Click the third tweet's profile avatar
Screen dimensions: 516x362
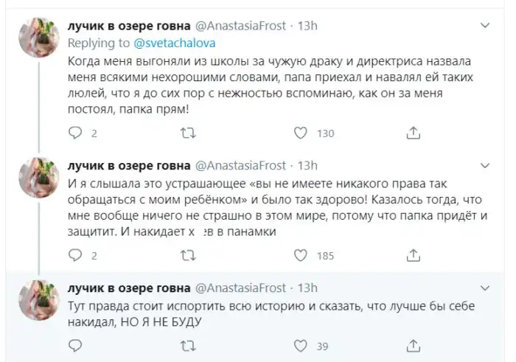(x=39, y=300)
